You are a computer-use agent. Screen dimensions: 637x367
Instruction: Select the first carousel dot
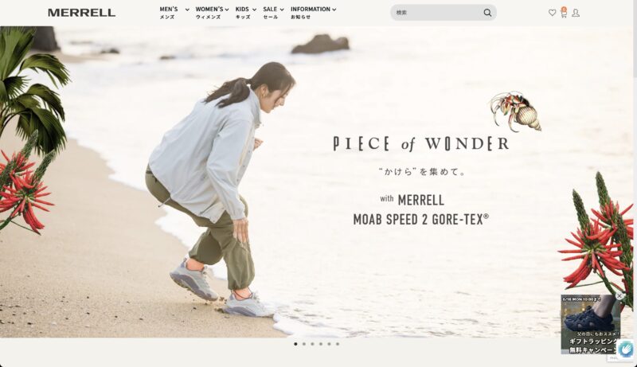pos(295,344)
